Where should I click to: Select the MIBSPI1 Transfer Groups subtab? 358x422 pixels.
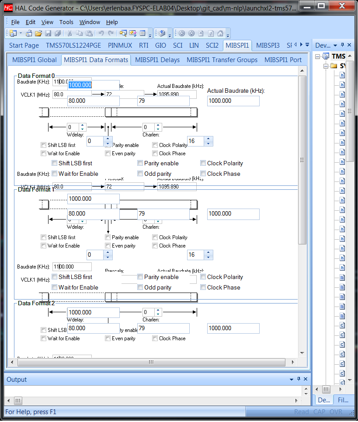coord(222,60)
